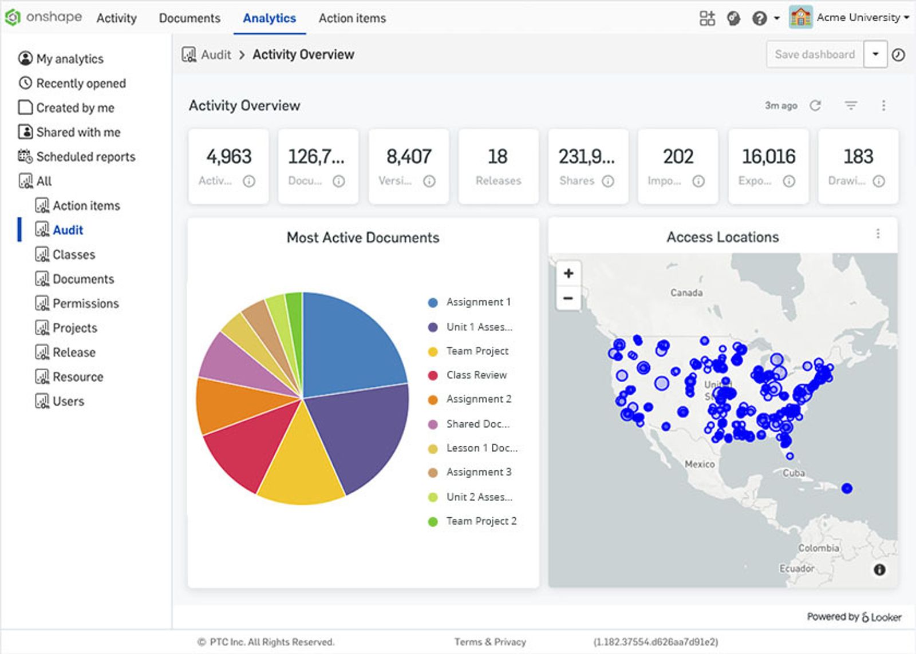Open the filter icon on Activity Overview
This screenshot has height=654, width=916.
point(851,105)
